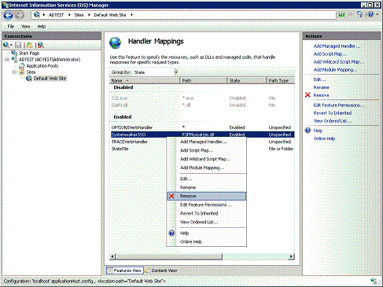The image size is (383, 287).
Task: Choose Revert To Inherited in context menu
Action: point(199,213)
